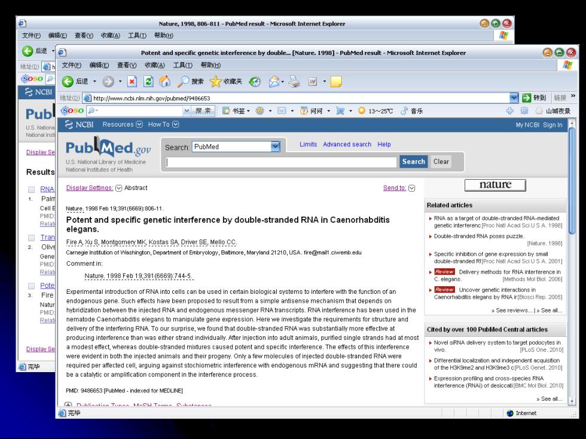Expand the Send to dropdown arrow
Image resolution: width=586 pixels, height=439 pixels.
coord(411,188)
